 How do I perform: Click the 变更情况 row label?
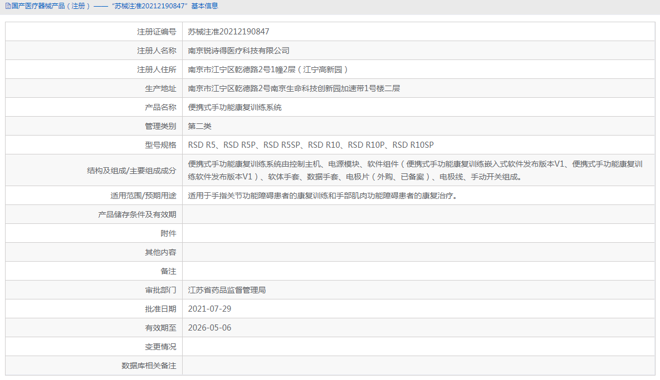(164, 346)
